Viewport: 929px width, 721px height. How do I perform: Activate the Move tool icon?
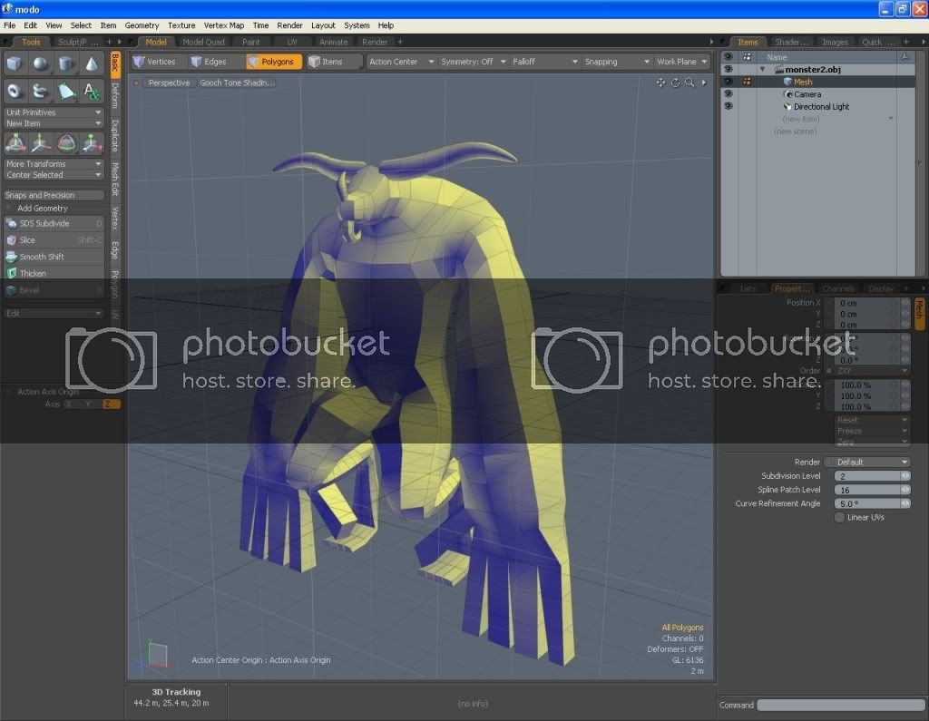pos(41,142)
